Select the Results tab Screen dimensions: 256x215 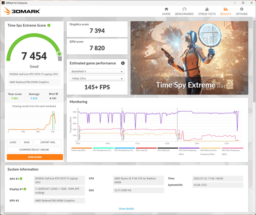coord(226,12)
